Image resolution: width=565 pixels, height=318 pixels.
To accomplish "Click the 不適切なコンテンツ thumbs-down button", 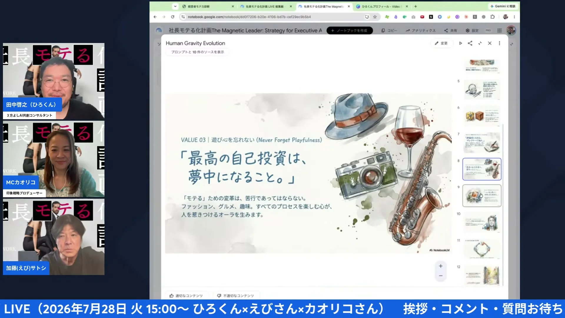I will point(235,295).
